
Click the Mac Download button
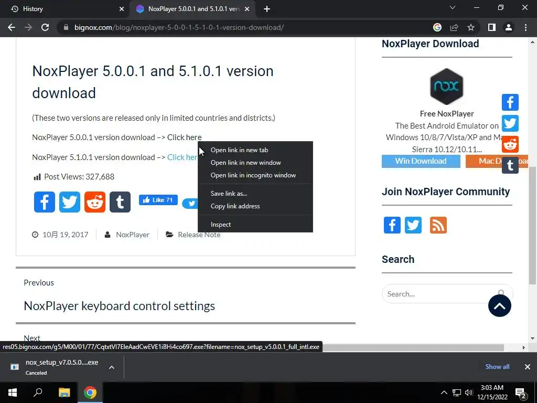484,161
